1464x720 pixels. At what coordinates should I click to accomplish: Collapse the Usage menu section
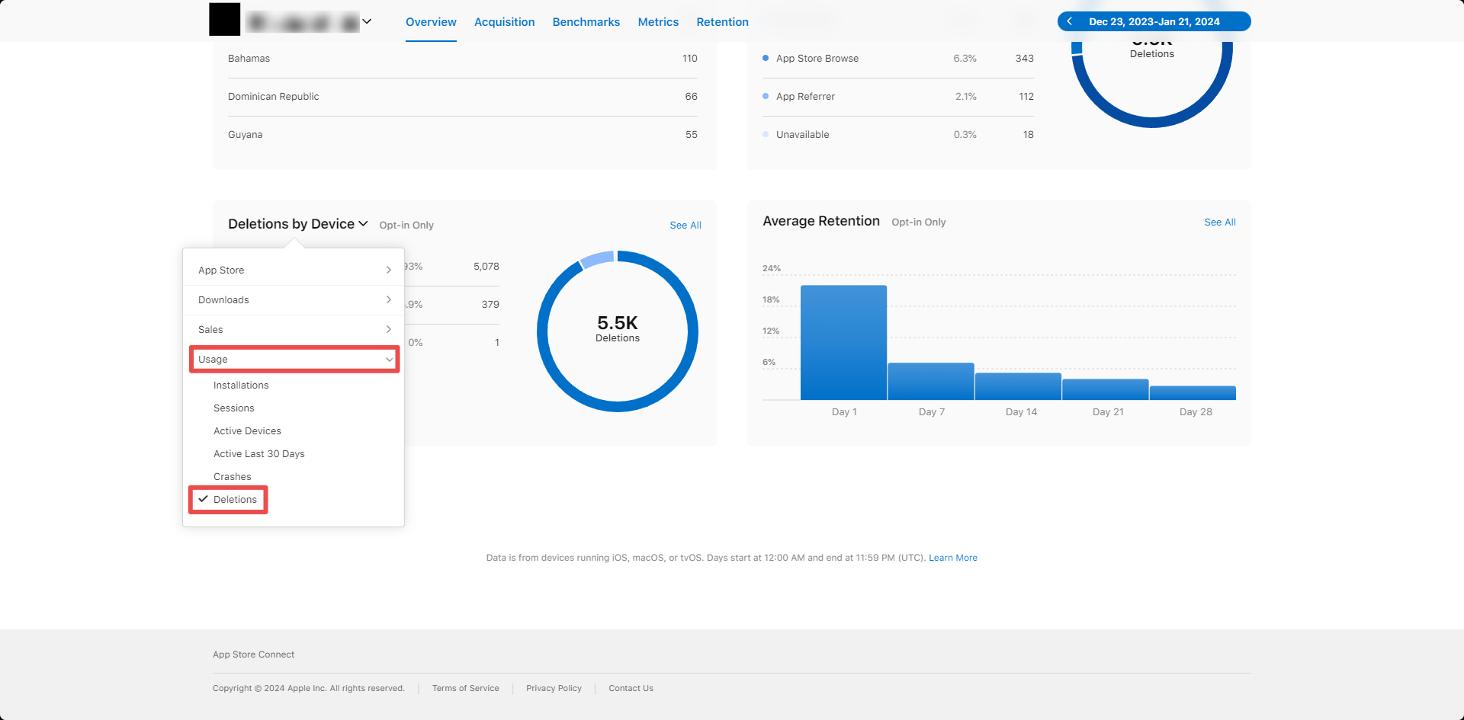[294, 360]
